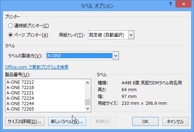Click the 64 mm height value
The image size is (194, 132).
[x=129, y=90]
